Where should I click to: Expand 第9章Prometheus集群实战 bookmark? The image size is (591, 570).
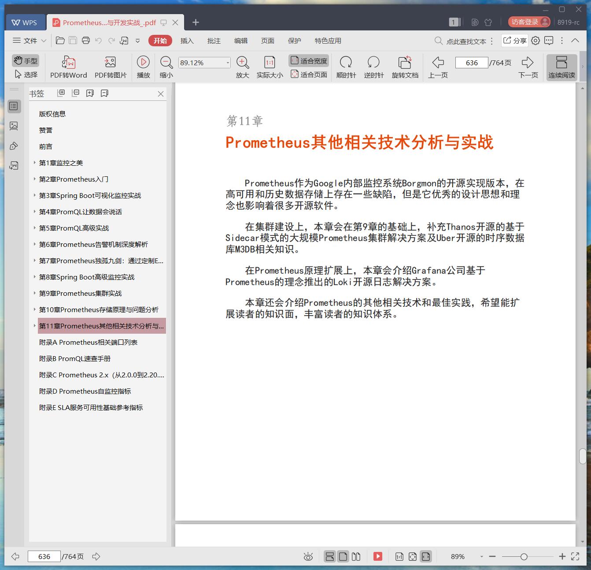pos(34,293)
